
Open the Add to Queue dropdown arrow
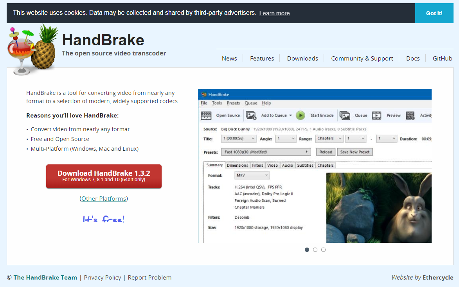(290, 116)
